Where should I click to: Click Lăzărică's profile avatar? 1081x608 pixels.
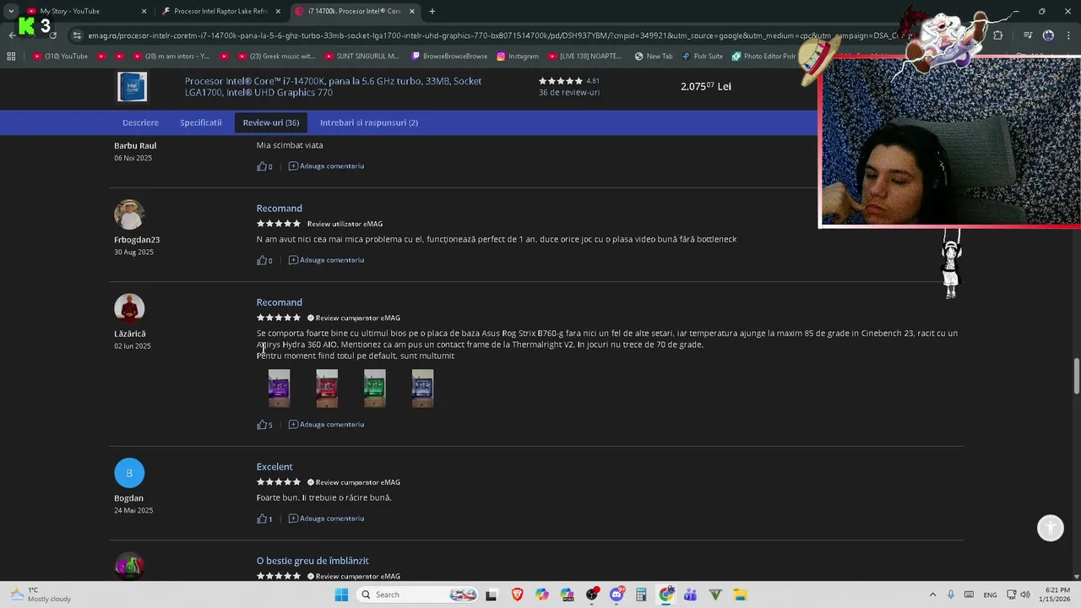tap(129, 308)
